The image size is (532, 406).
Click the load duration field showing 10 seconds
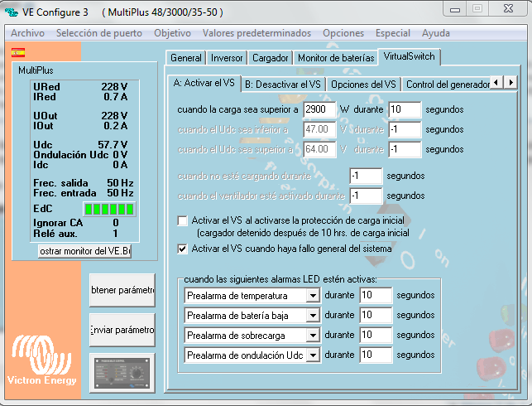point(405,109)
